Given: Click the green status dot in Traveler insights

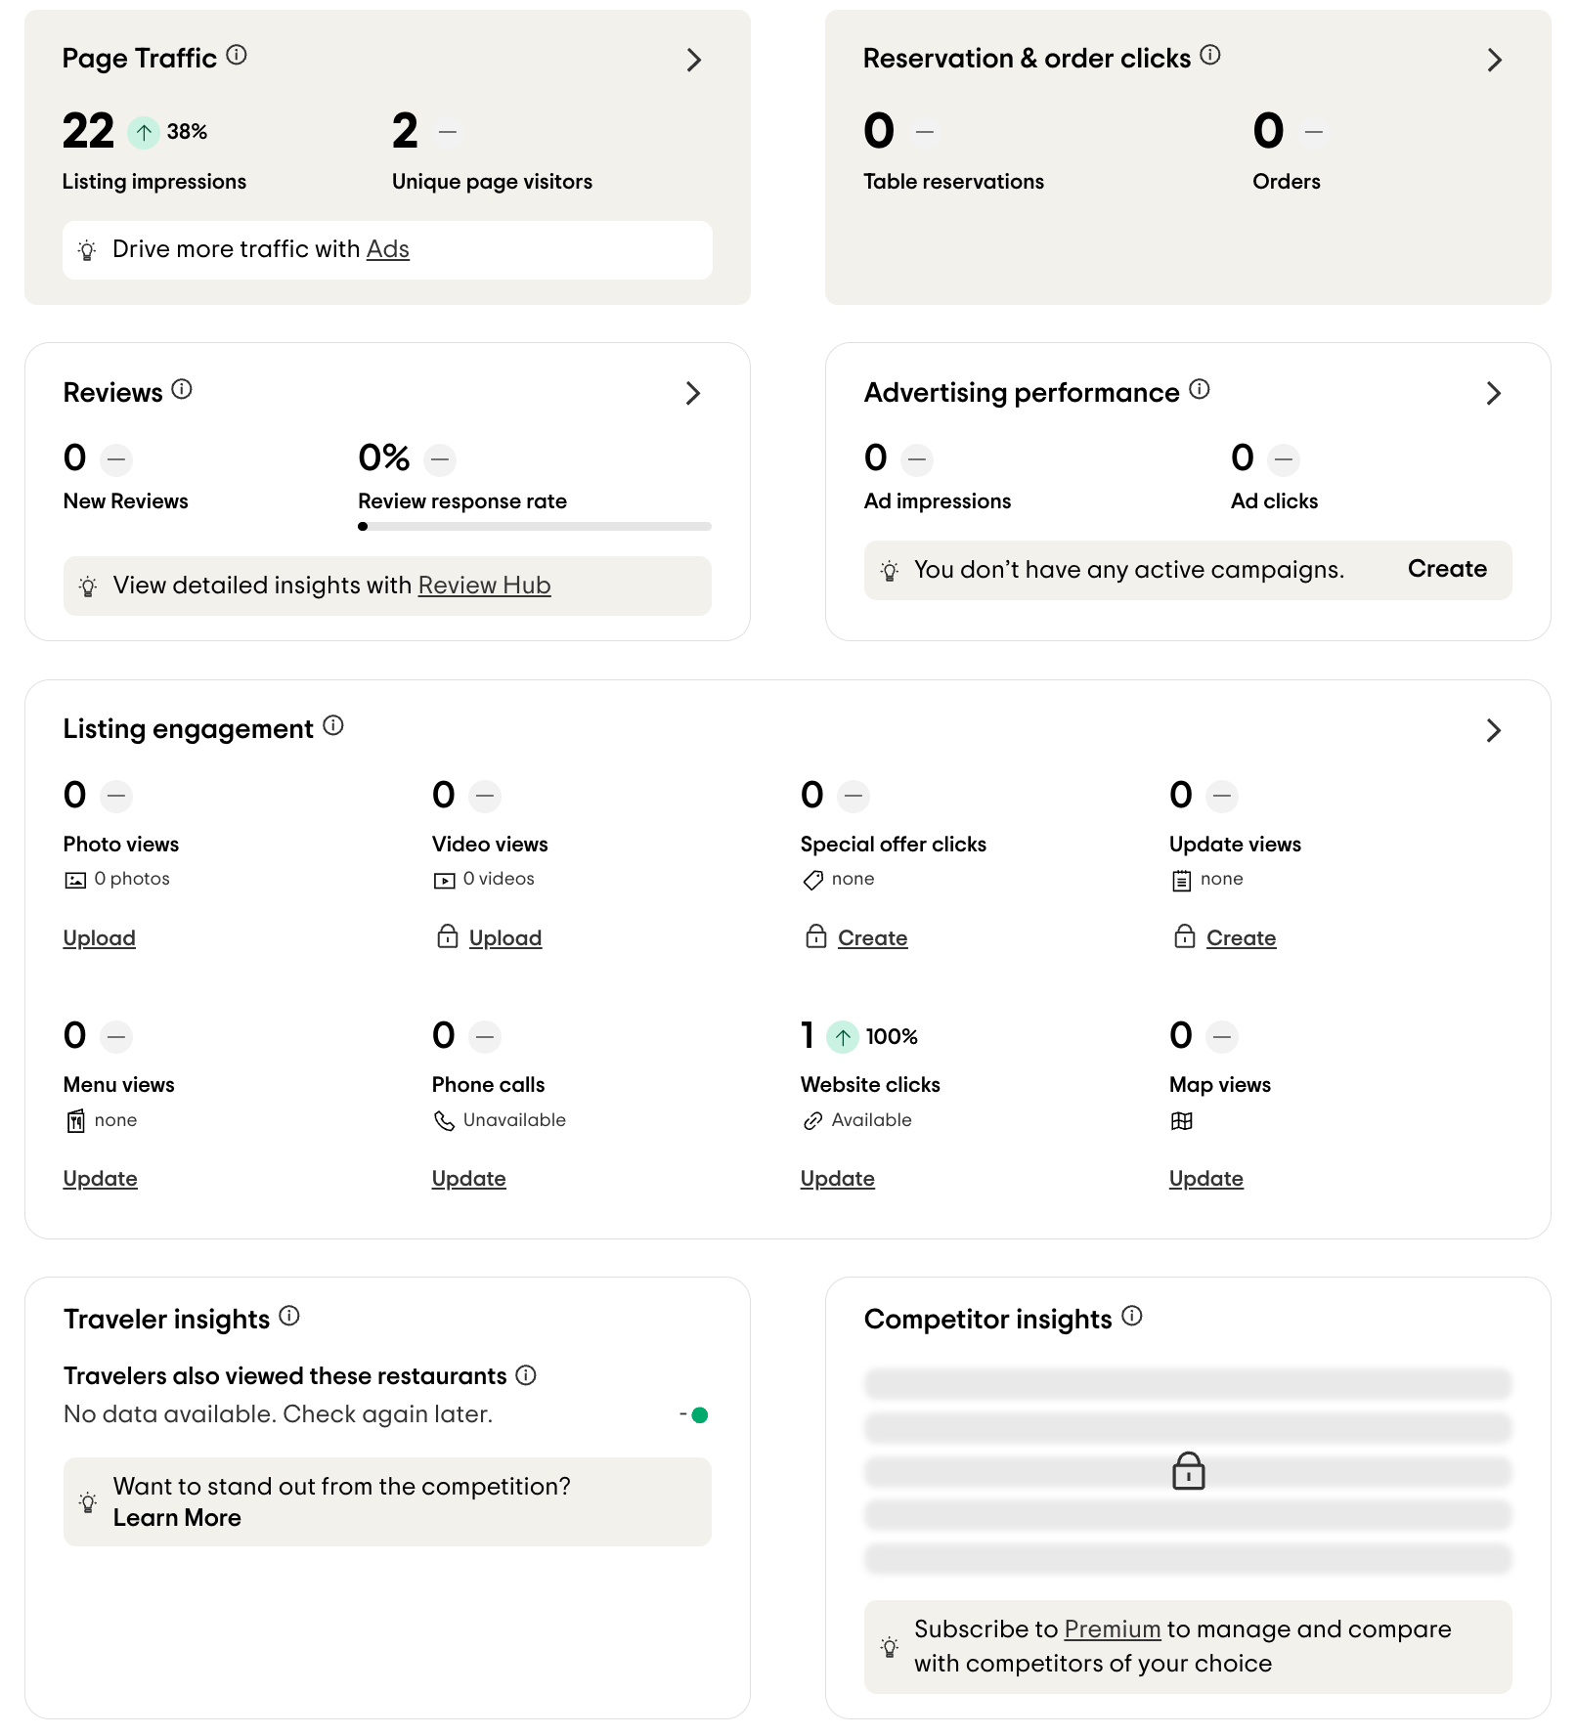Looking at the screenshot, I should [700, 1414].
